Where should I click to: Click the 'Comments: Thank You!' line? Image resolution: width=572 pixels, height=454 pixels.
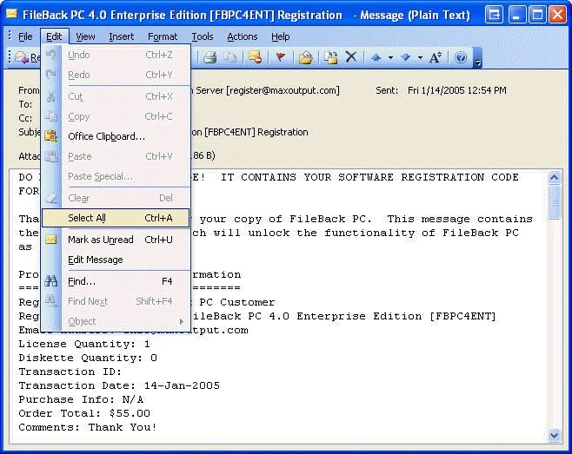pyautogui.click(x=88, y=427)
